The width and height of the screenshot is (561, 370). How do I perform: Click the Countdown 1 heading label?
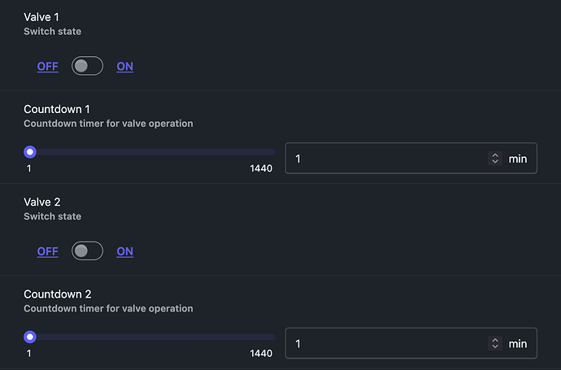55,109
